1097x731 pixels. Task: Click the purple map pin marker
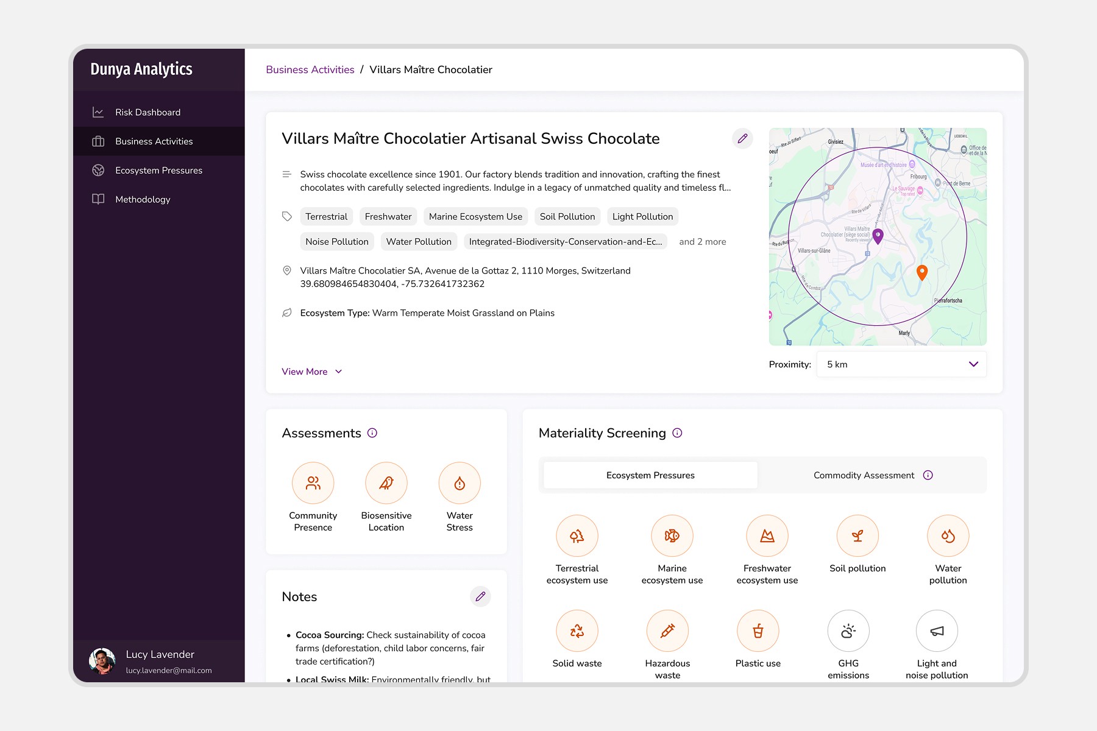point(878,236)
